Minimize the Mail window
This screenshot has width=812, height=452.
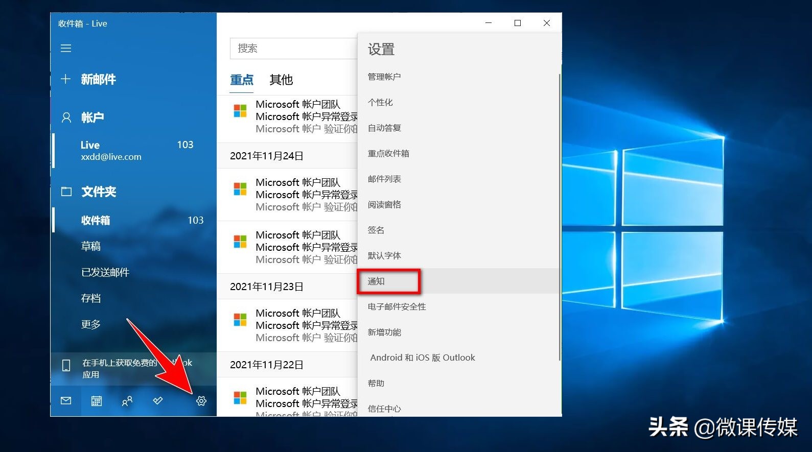(x=489, y=23)
